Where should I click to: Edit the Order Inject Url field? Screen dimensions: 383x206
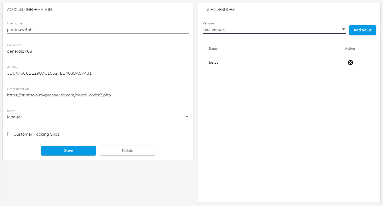coord(98,95)
